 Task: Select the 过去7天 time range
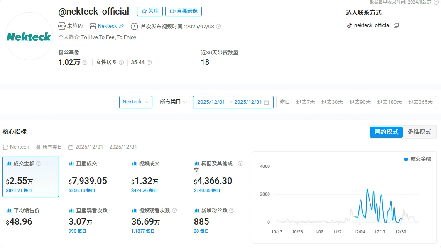305,102
